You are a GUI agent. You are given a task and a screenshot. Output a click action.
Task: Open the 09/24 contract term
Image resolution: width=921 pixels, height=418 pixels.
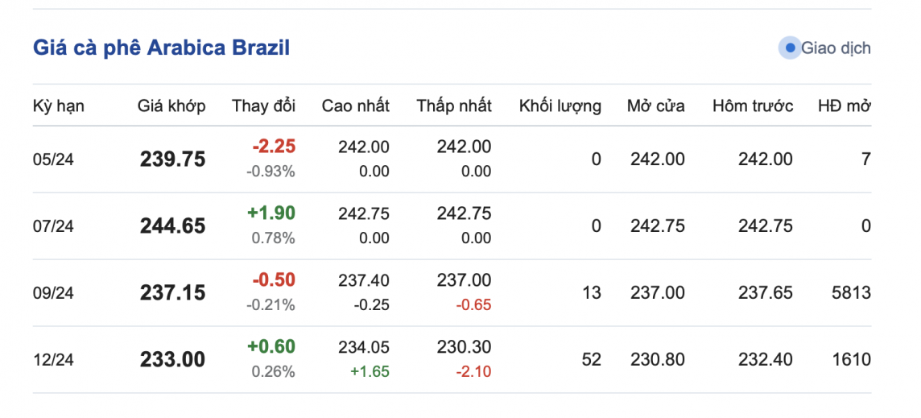tap(53, 293)
